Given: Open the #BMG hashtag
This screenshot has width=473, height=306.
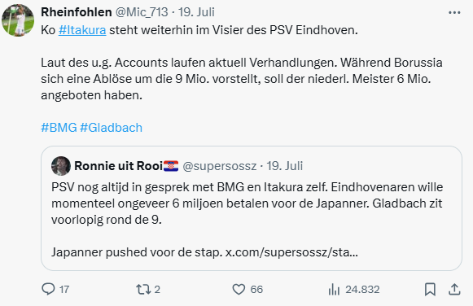Looking at the screenshot, I should (x=59, y=128).
